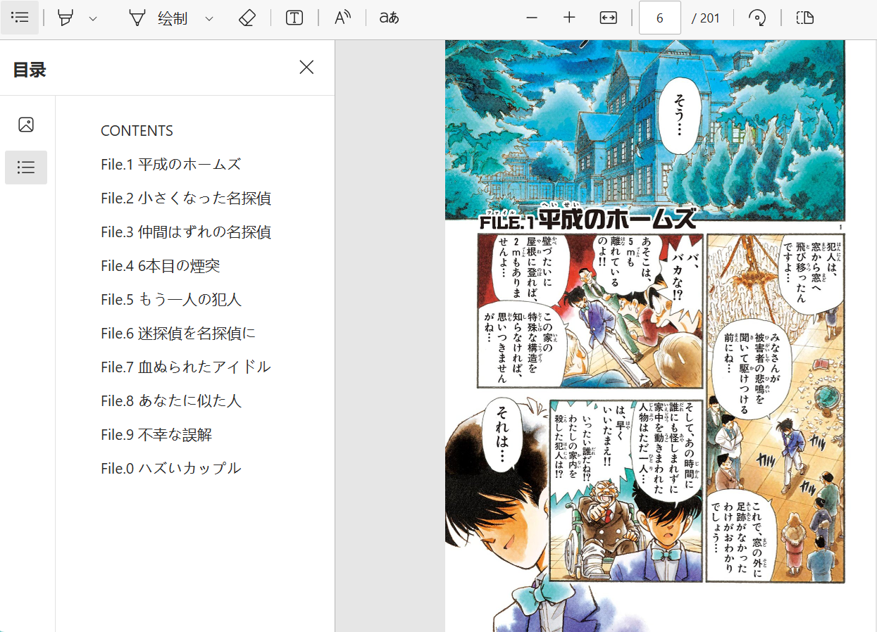
Task: Select the eraser tool
Action: pos(247,18)
